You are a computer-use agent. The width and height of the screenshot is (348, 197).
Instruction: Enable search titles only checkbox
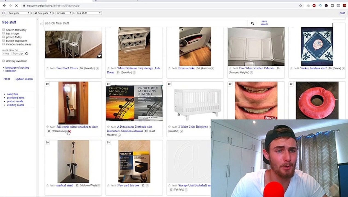4,30
